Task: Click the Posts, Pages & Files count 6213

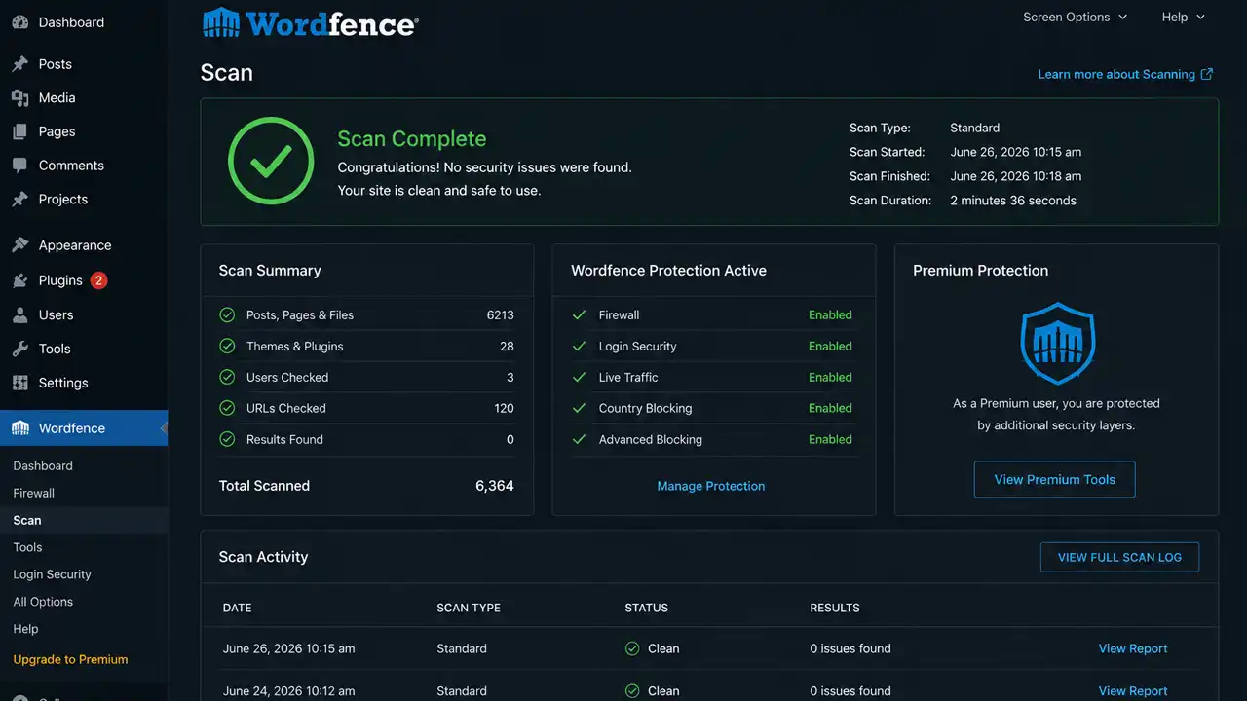Action: tap(501, 314)
